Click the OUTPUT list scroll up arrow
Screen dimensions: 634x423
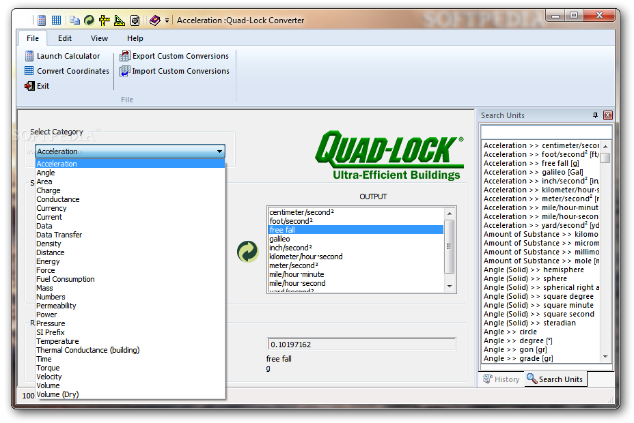click(450, 213)
